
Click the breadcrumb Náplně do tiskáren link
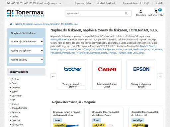point(46,24)
